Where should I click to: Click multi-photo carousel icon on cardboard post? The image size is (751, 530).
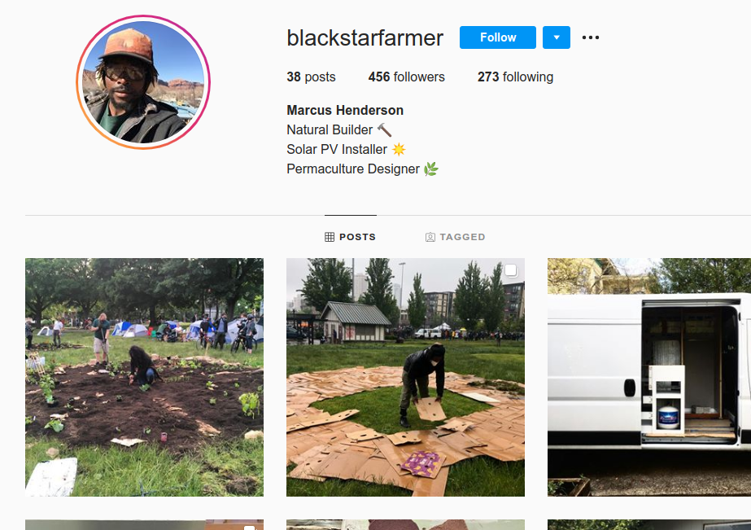point(510,271)
